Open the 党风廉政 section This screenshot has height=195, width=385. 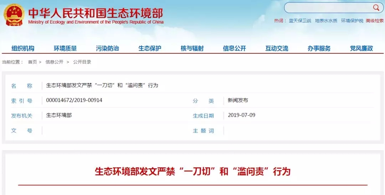(x=361, y=48)
